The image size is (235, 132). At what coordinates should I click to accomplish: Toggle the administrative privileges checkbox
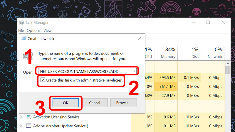43,80
